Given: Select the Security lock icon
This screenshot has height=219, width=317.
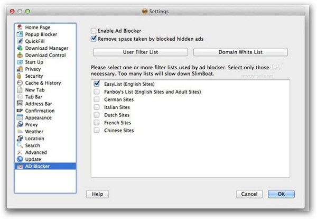Looking at the screenshot, I should coord(20,76).
